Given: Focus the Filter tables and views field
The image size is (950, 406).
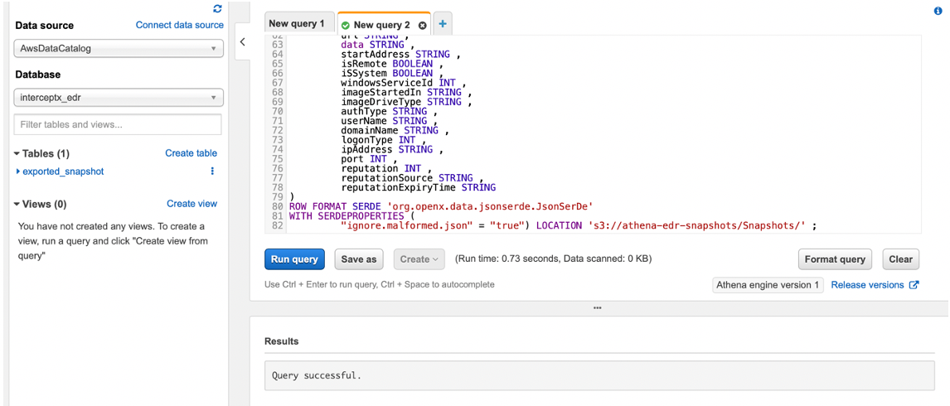Looking at the screenshot, I should click(119, 124).
